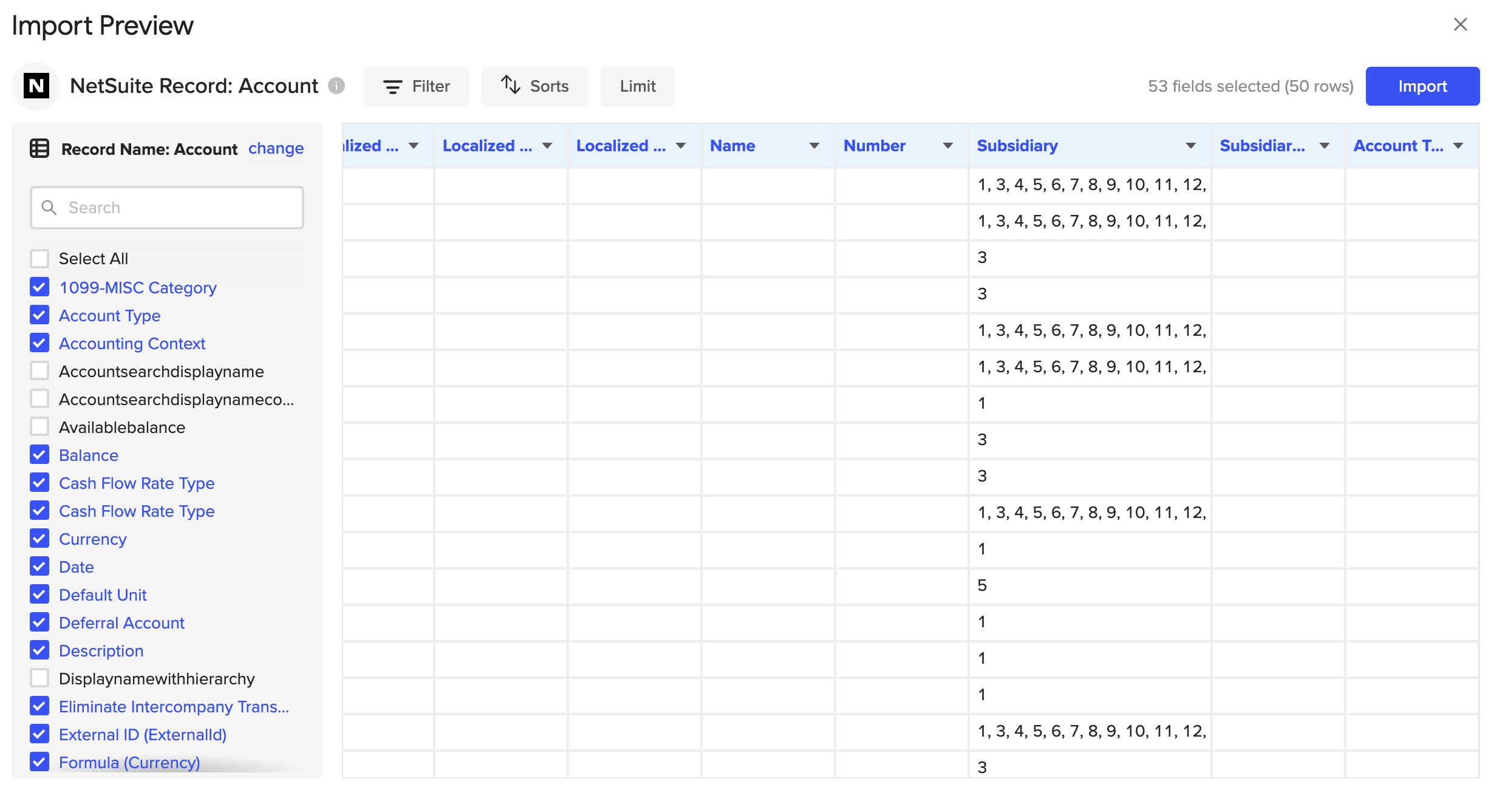1494x787 pixels.
Task: Click the magnifier icon in search box
Action: pos(49,208)
